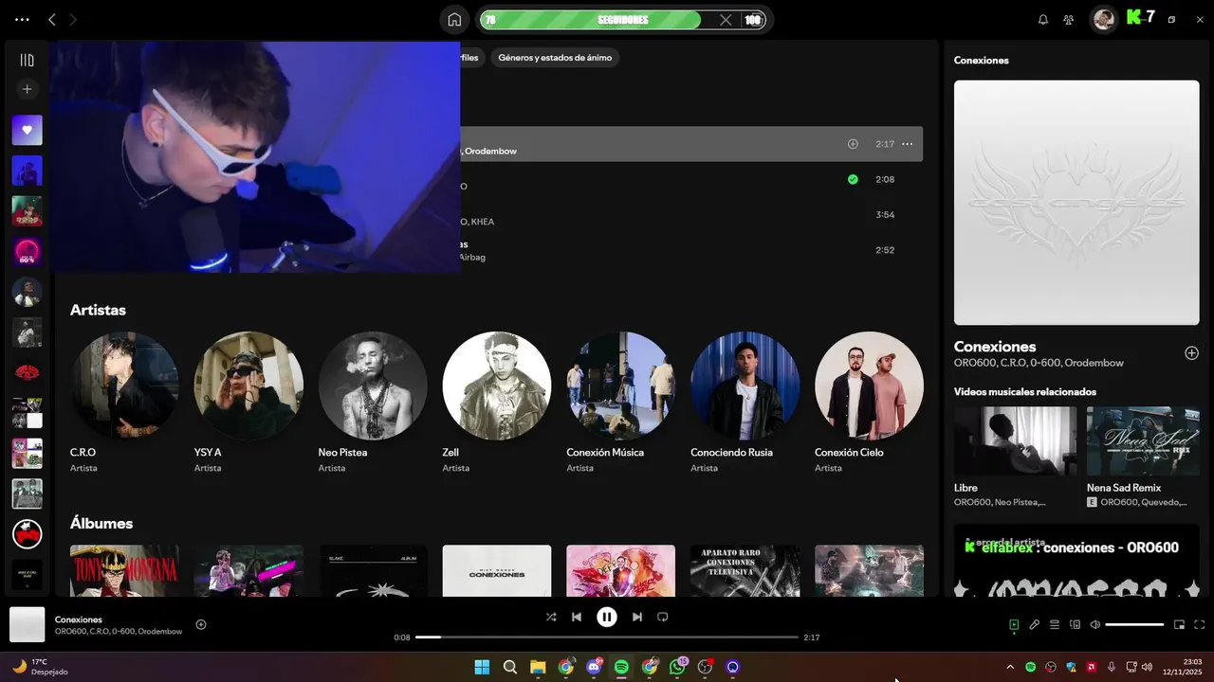Open the Liked Songs heart playlist

click(x=27, y=130)
